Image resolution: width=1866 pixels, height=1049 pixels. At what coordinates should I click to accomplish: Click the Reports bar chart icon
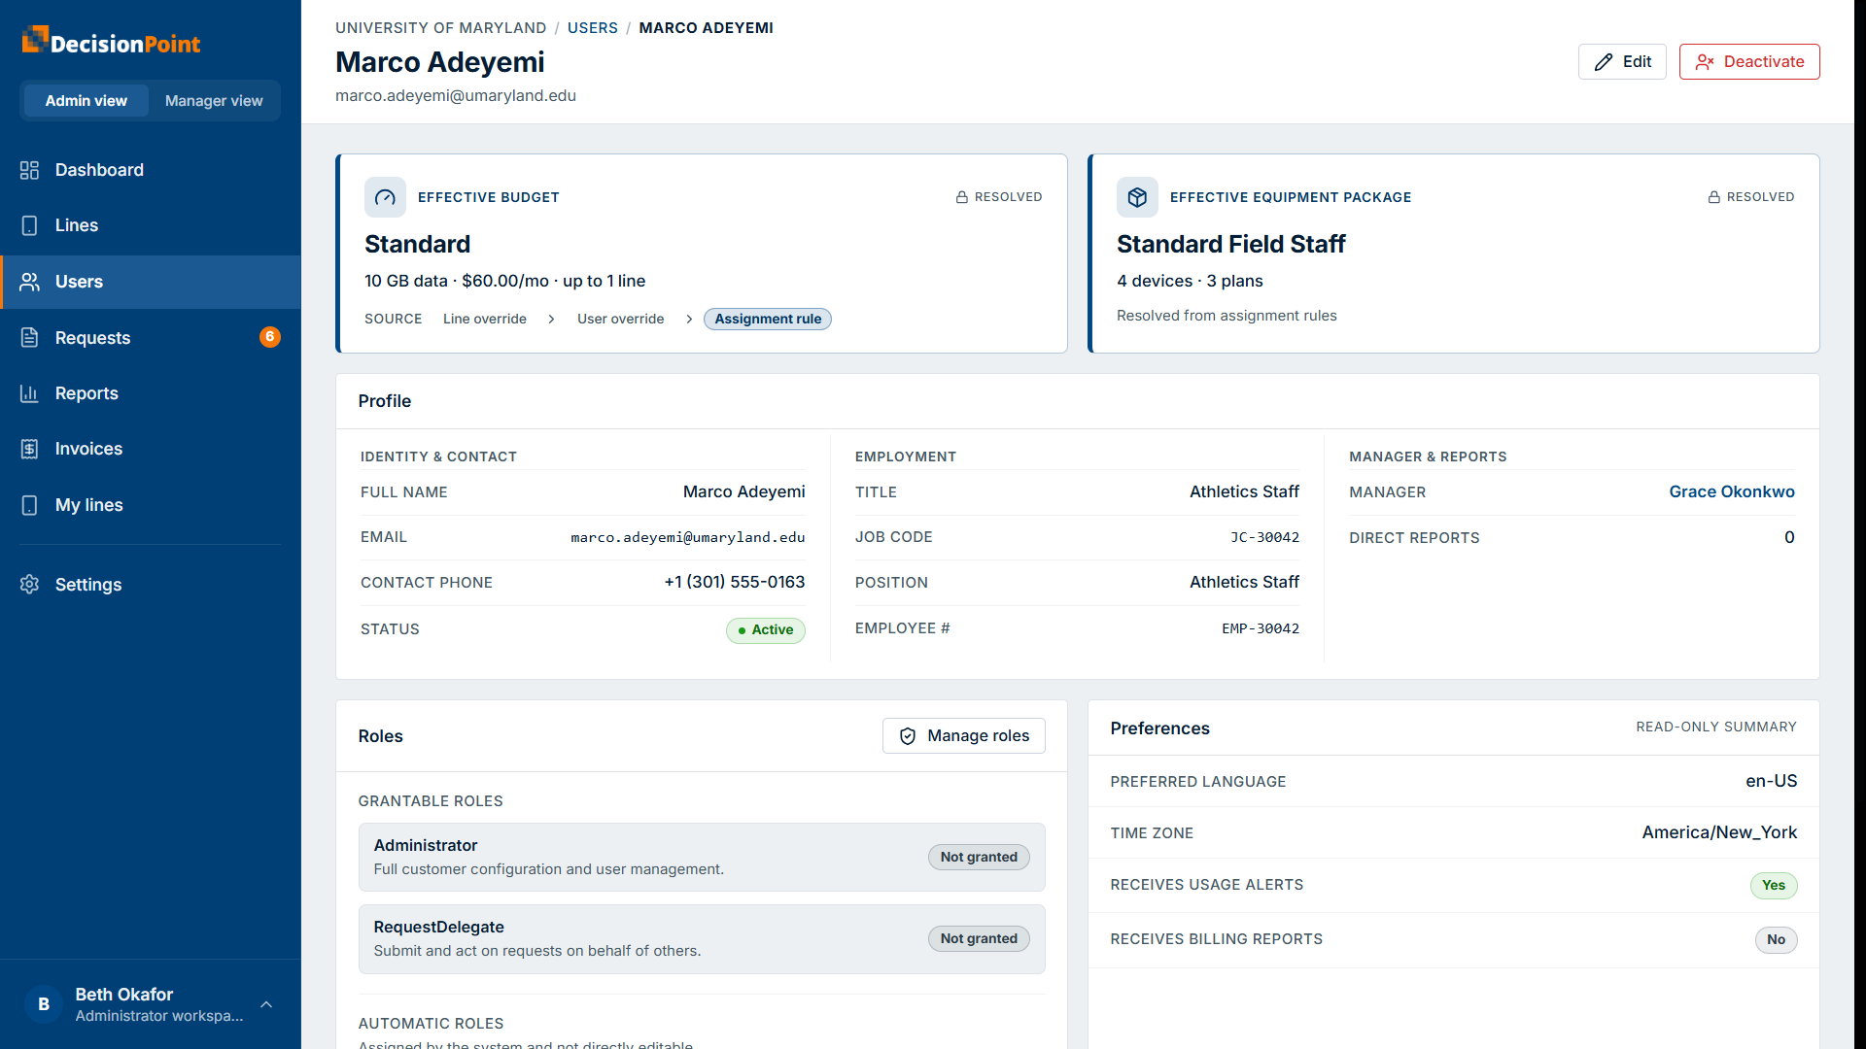click(x=29, y=393)
